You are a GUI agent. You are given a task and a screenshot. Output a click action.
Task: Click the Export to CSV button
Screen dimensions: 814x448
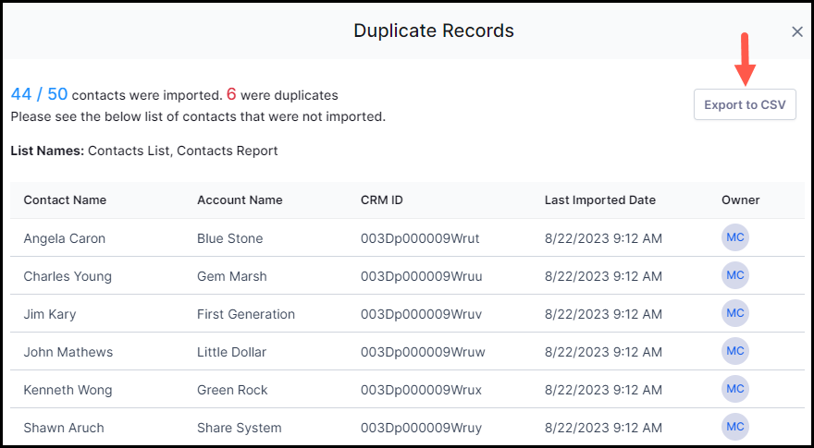pos(745,104)
